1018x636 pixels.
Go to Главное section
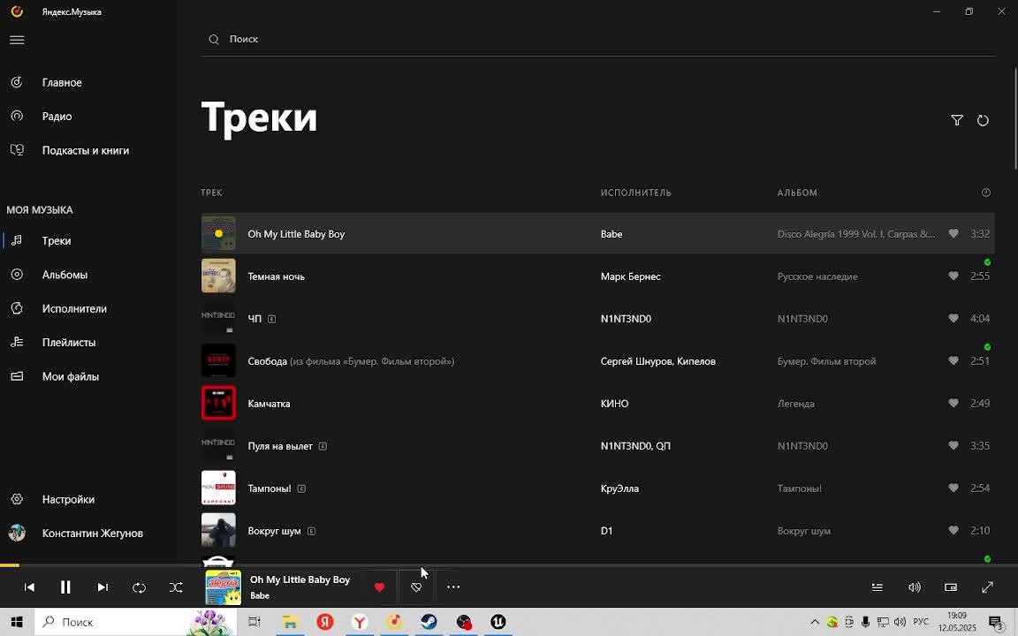62,82
